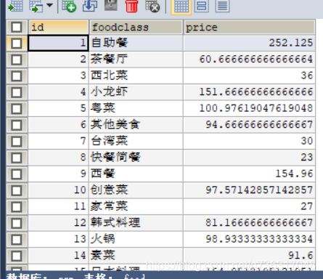The width and height of the screenshot is (323, 279).
Task: Select the price cell 91.6
Action: click(x=249, y=256)
